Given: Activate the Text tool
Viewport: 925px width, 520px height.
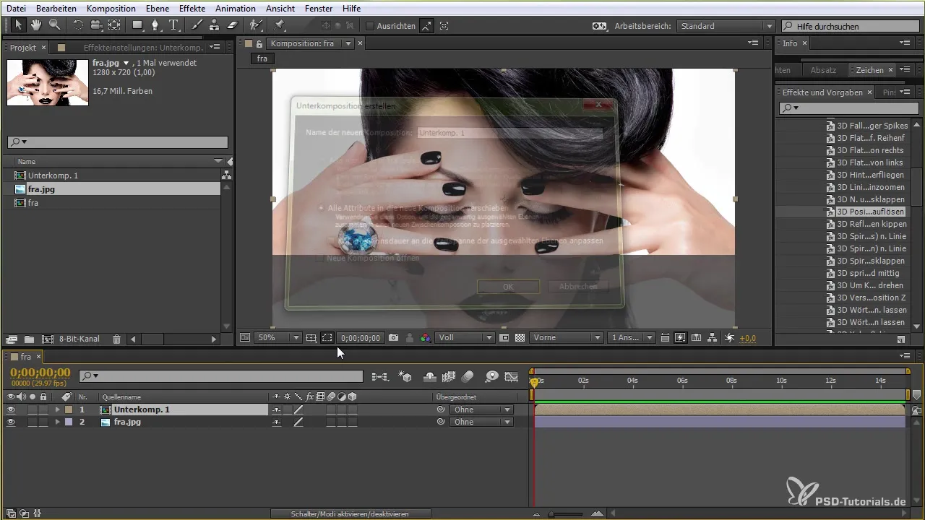Looking at the screenshot, I should pyautogui.click(x=174, y=25).
